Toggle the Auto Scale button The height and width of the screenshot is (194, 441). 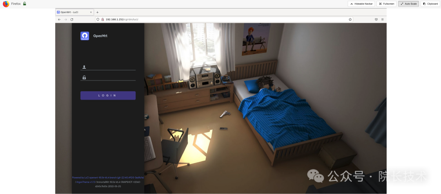click(x=408, y=4)
